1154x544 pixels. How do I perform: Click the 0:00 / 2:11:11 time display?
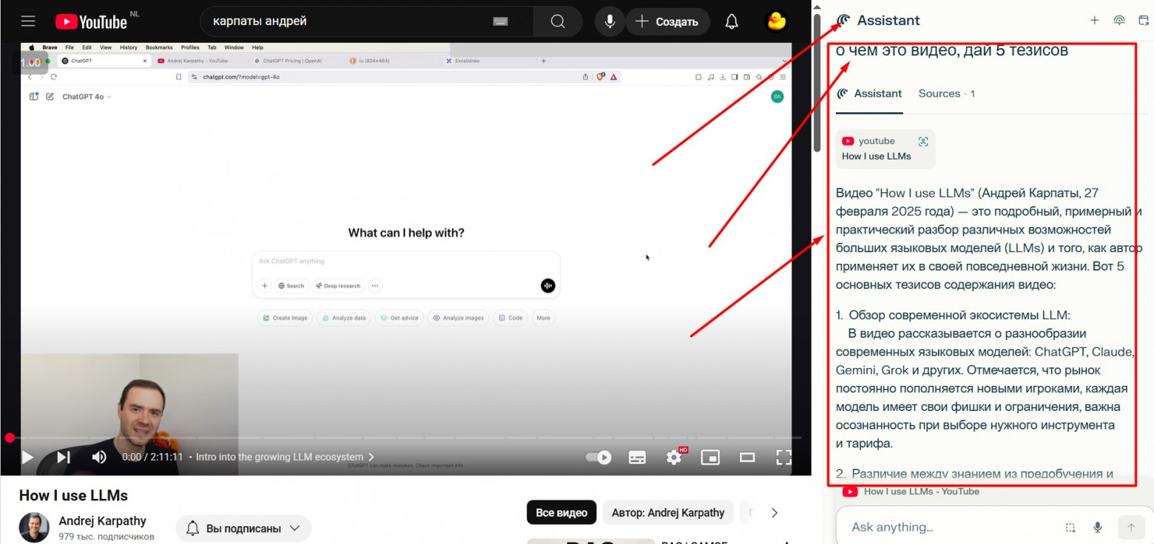pyautogui.click(x=152, y=457)
